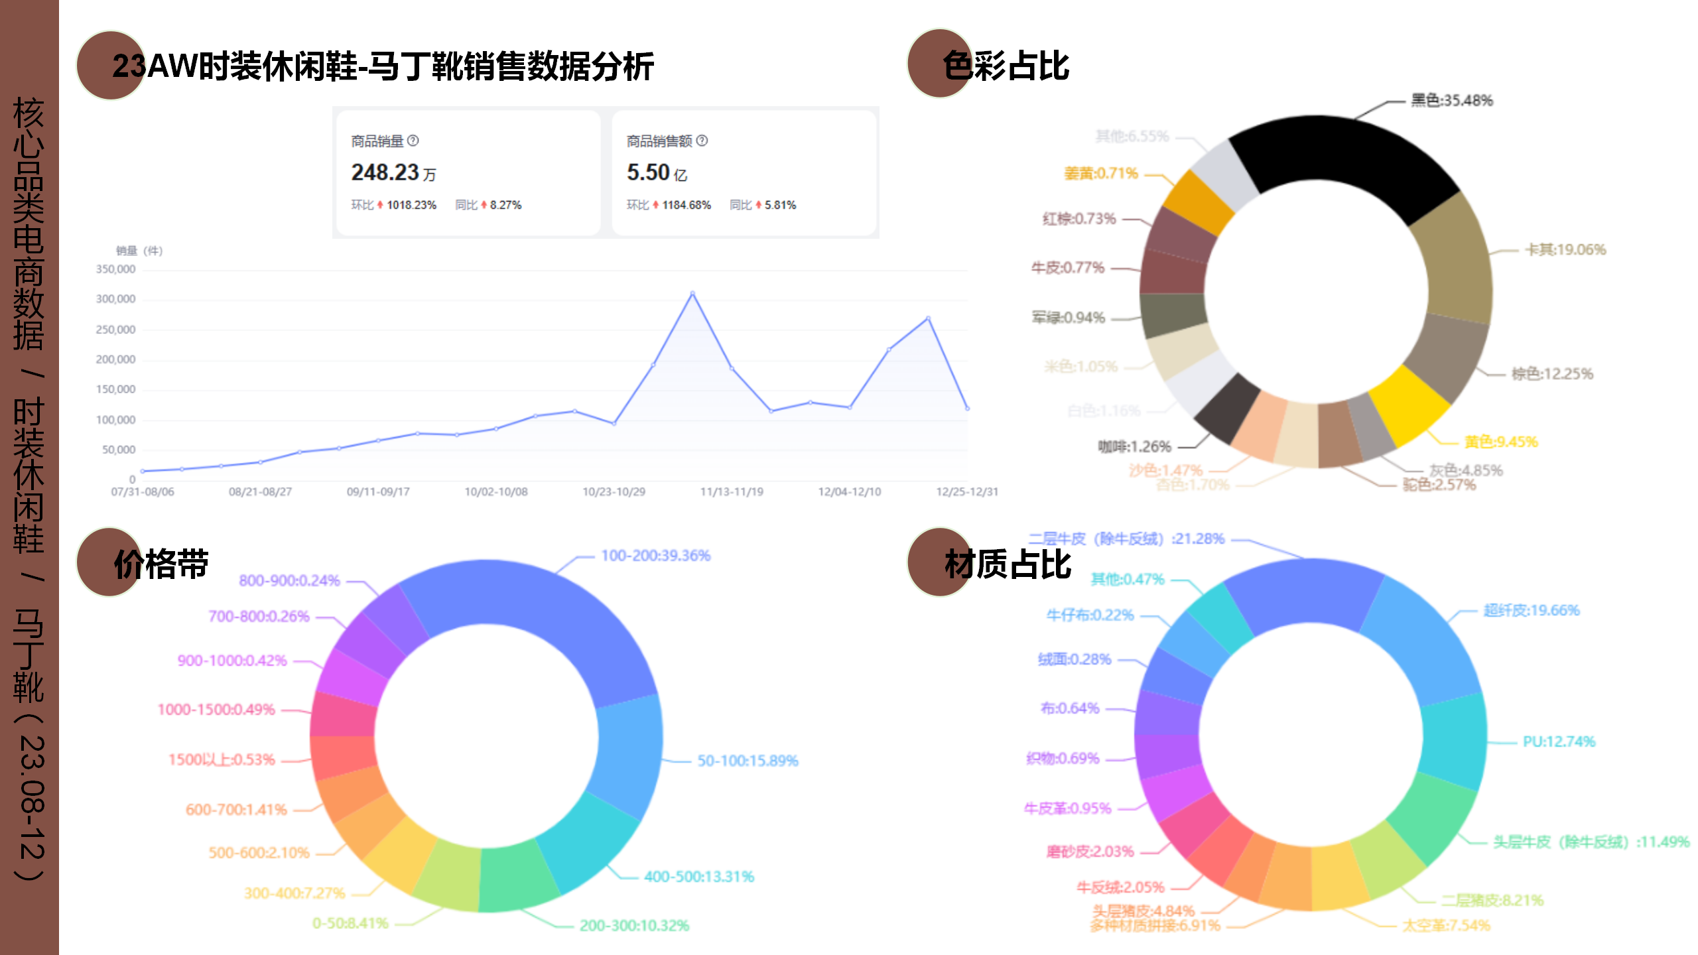Click the 超纤皮:19.66% material label

click(x=1532, y=610)
